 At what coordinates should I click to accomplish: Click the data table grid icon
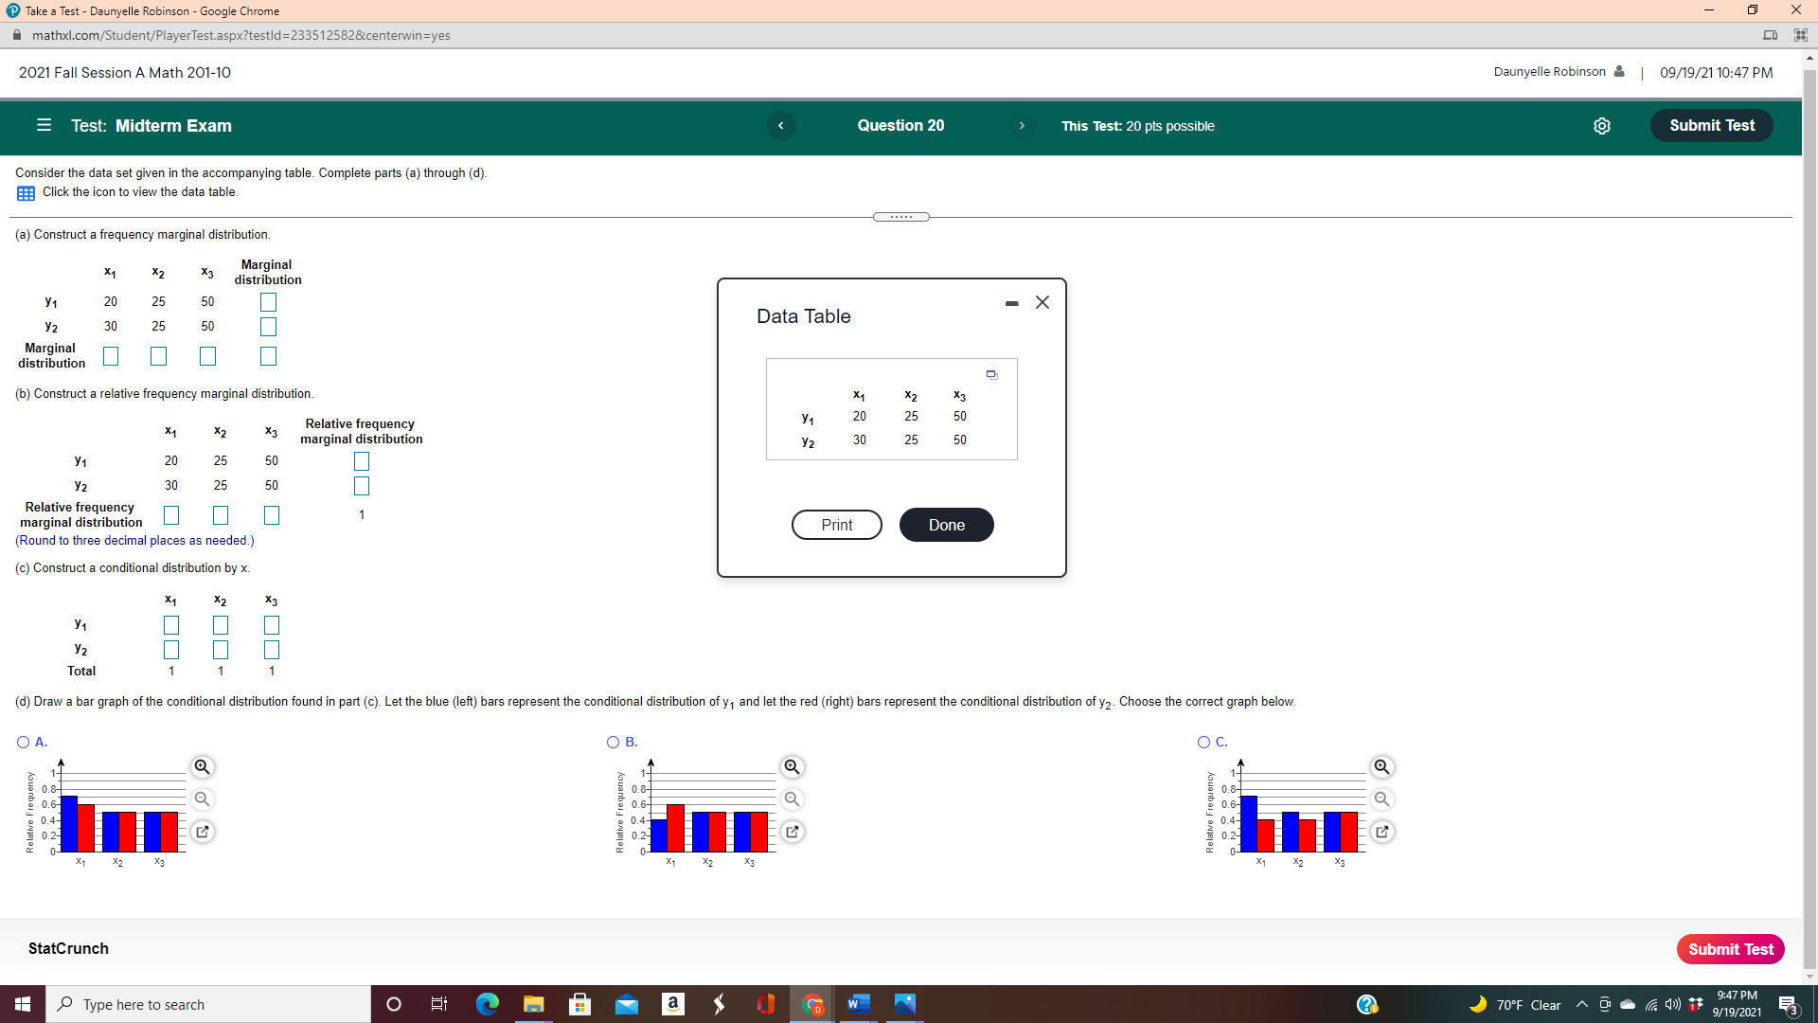[x=26, y=193]
